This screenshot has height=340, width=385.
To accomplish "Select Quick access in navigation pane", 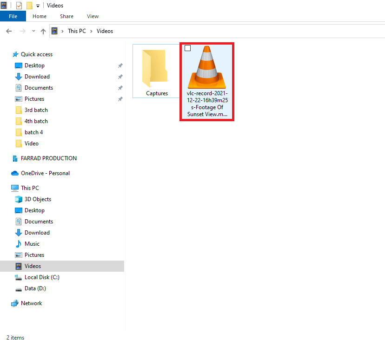I will click(x=37, y=54).
